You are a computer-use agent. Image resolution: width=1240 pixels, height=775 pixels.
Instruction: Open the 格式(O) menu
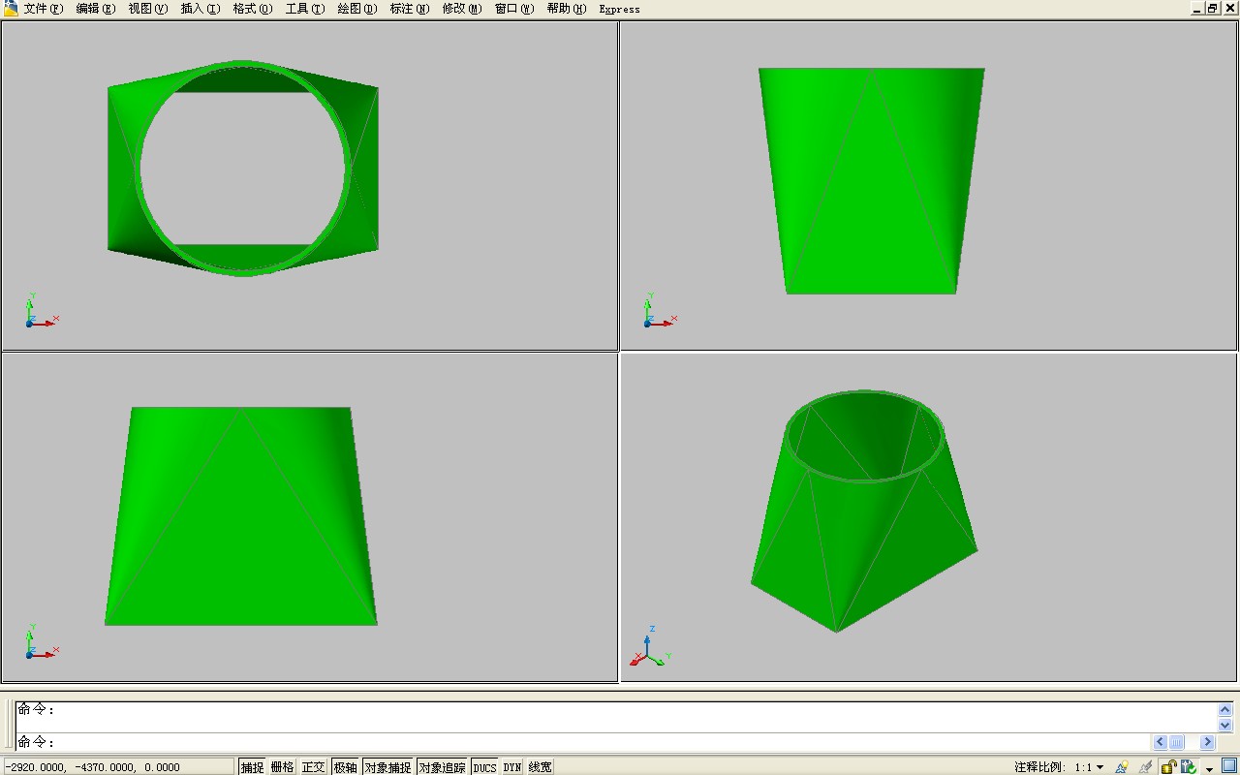tap(252, 9)
